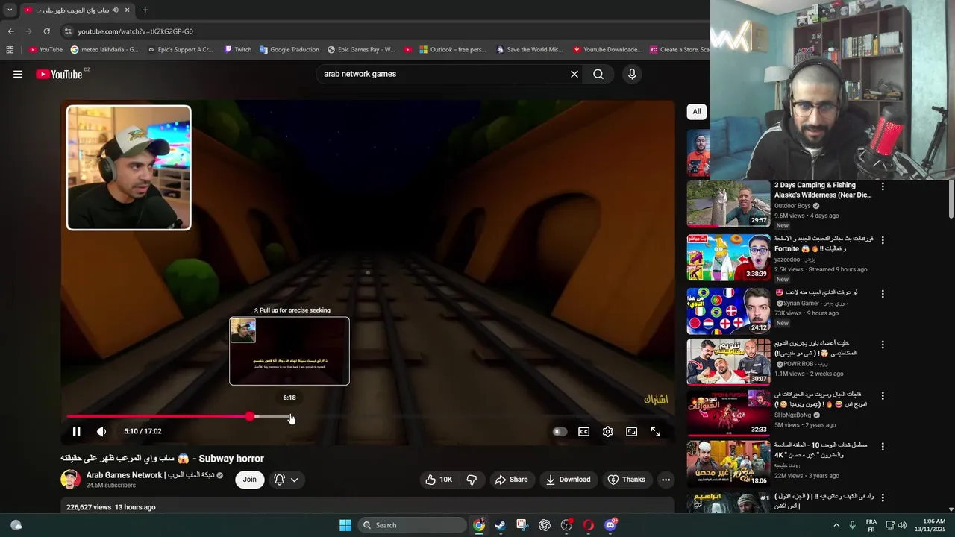Open the tab search dropdown arrow
Screen dimensions: 955x537
(x=10, y=10)
